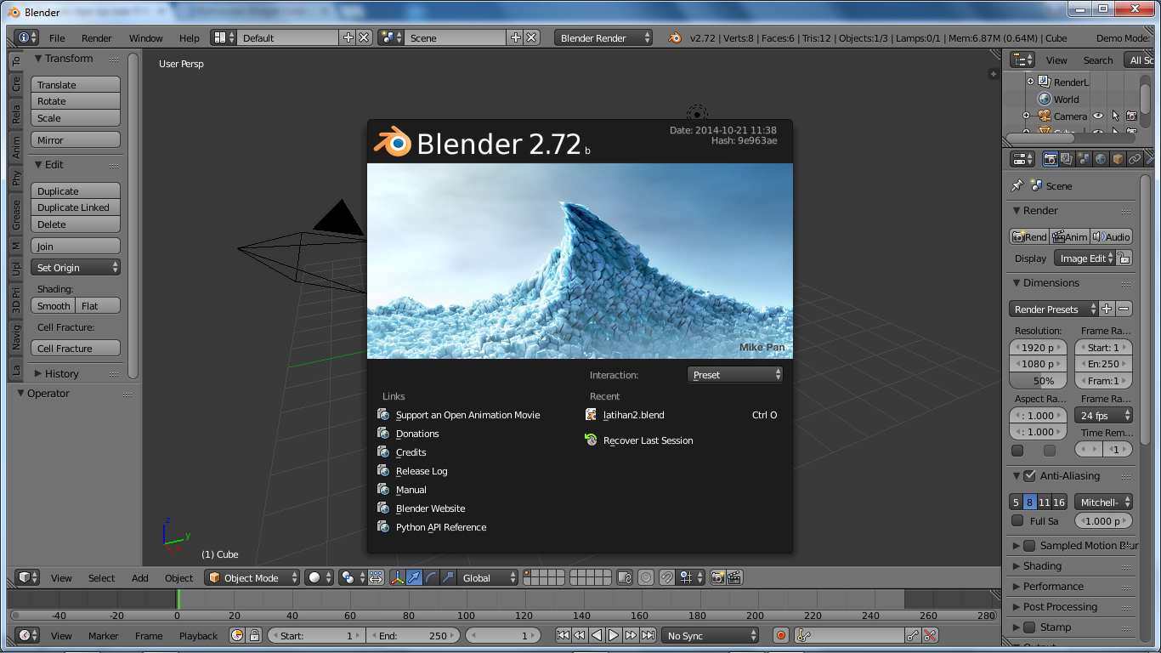The height and width of the screenshot is (653, 1161).
Task: Click the timeline horizontal scrollbar
Action: point(503,616)
